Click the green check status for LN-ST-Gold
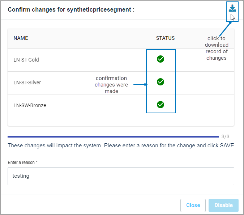Screen dimensions: 244x215 coord(160,59)
